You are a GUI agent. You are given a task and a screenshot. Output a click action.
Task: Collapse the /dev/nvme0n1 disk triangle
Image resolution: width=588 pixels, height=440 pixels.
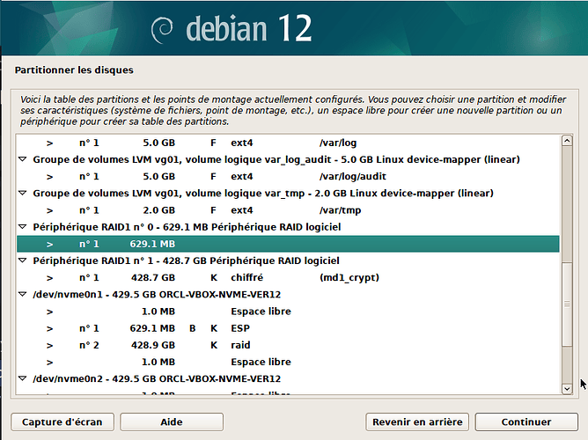click(x=23, y=295)
